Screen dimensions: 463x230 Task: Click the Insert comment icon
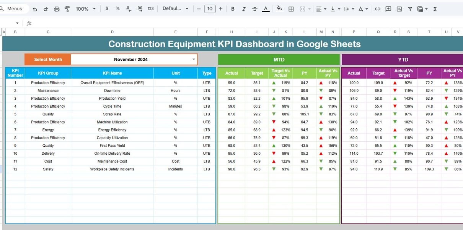388,9
